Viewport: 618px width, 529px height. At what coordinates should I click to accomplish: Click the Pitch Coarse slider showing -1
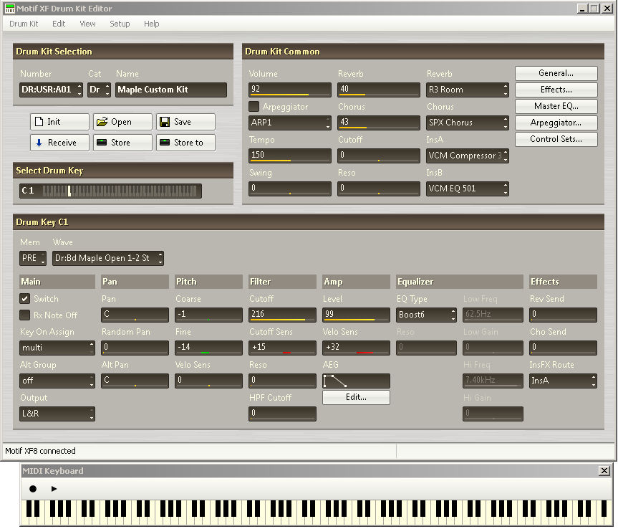tap(208, 315)
